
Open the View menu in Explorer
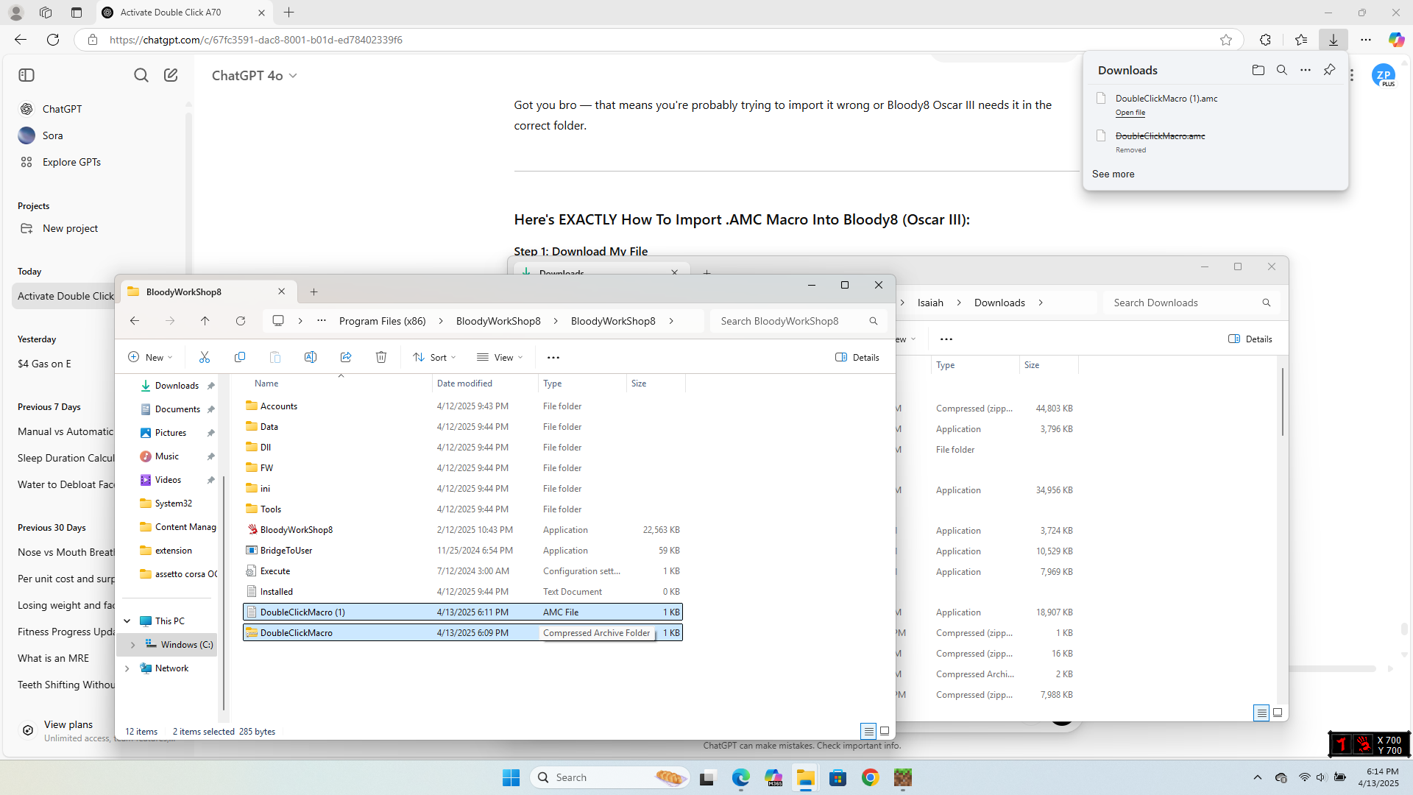500,357
